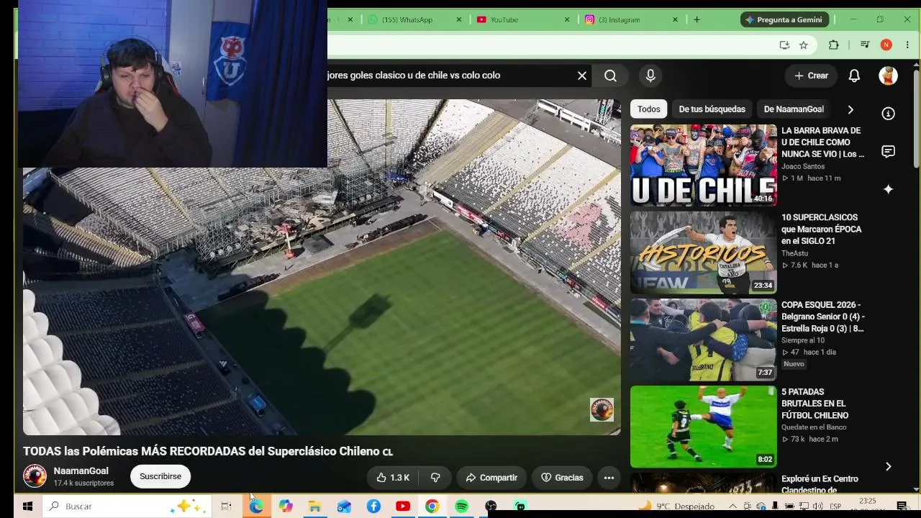Open more actions three-dot button under video
Screen dimensions: 921x518
click(x=609, y=478)
